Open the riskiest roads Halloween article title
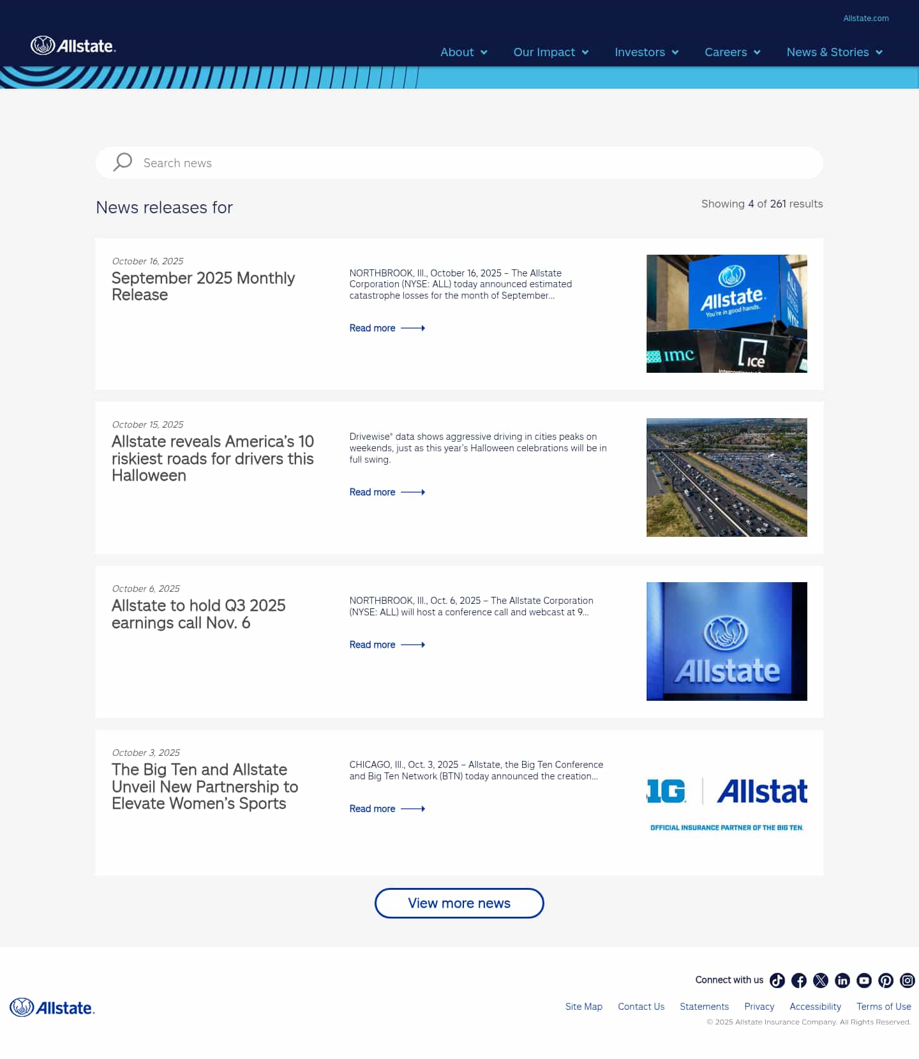 coord(213,458)
